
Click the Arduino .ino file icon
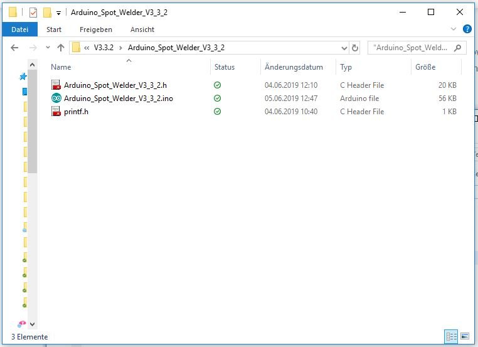point(56,98)
